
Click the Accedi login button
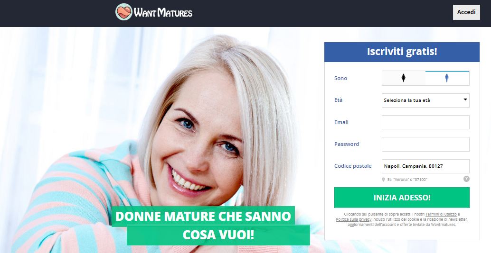point(466,12)
